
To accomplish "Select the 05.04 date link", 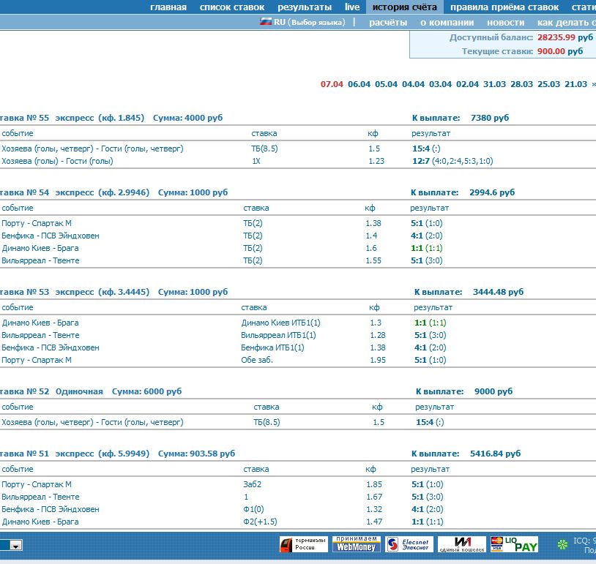I will (x=386, y=84).
